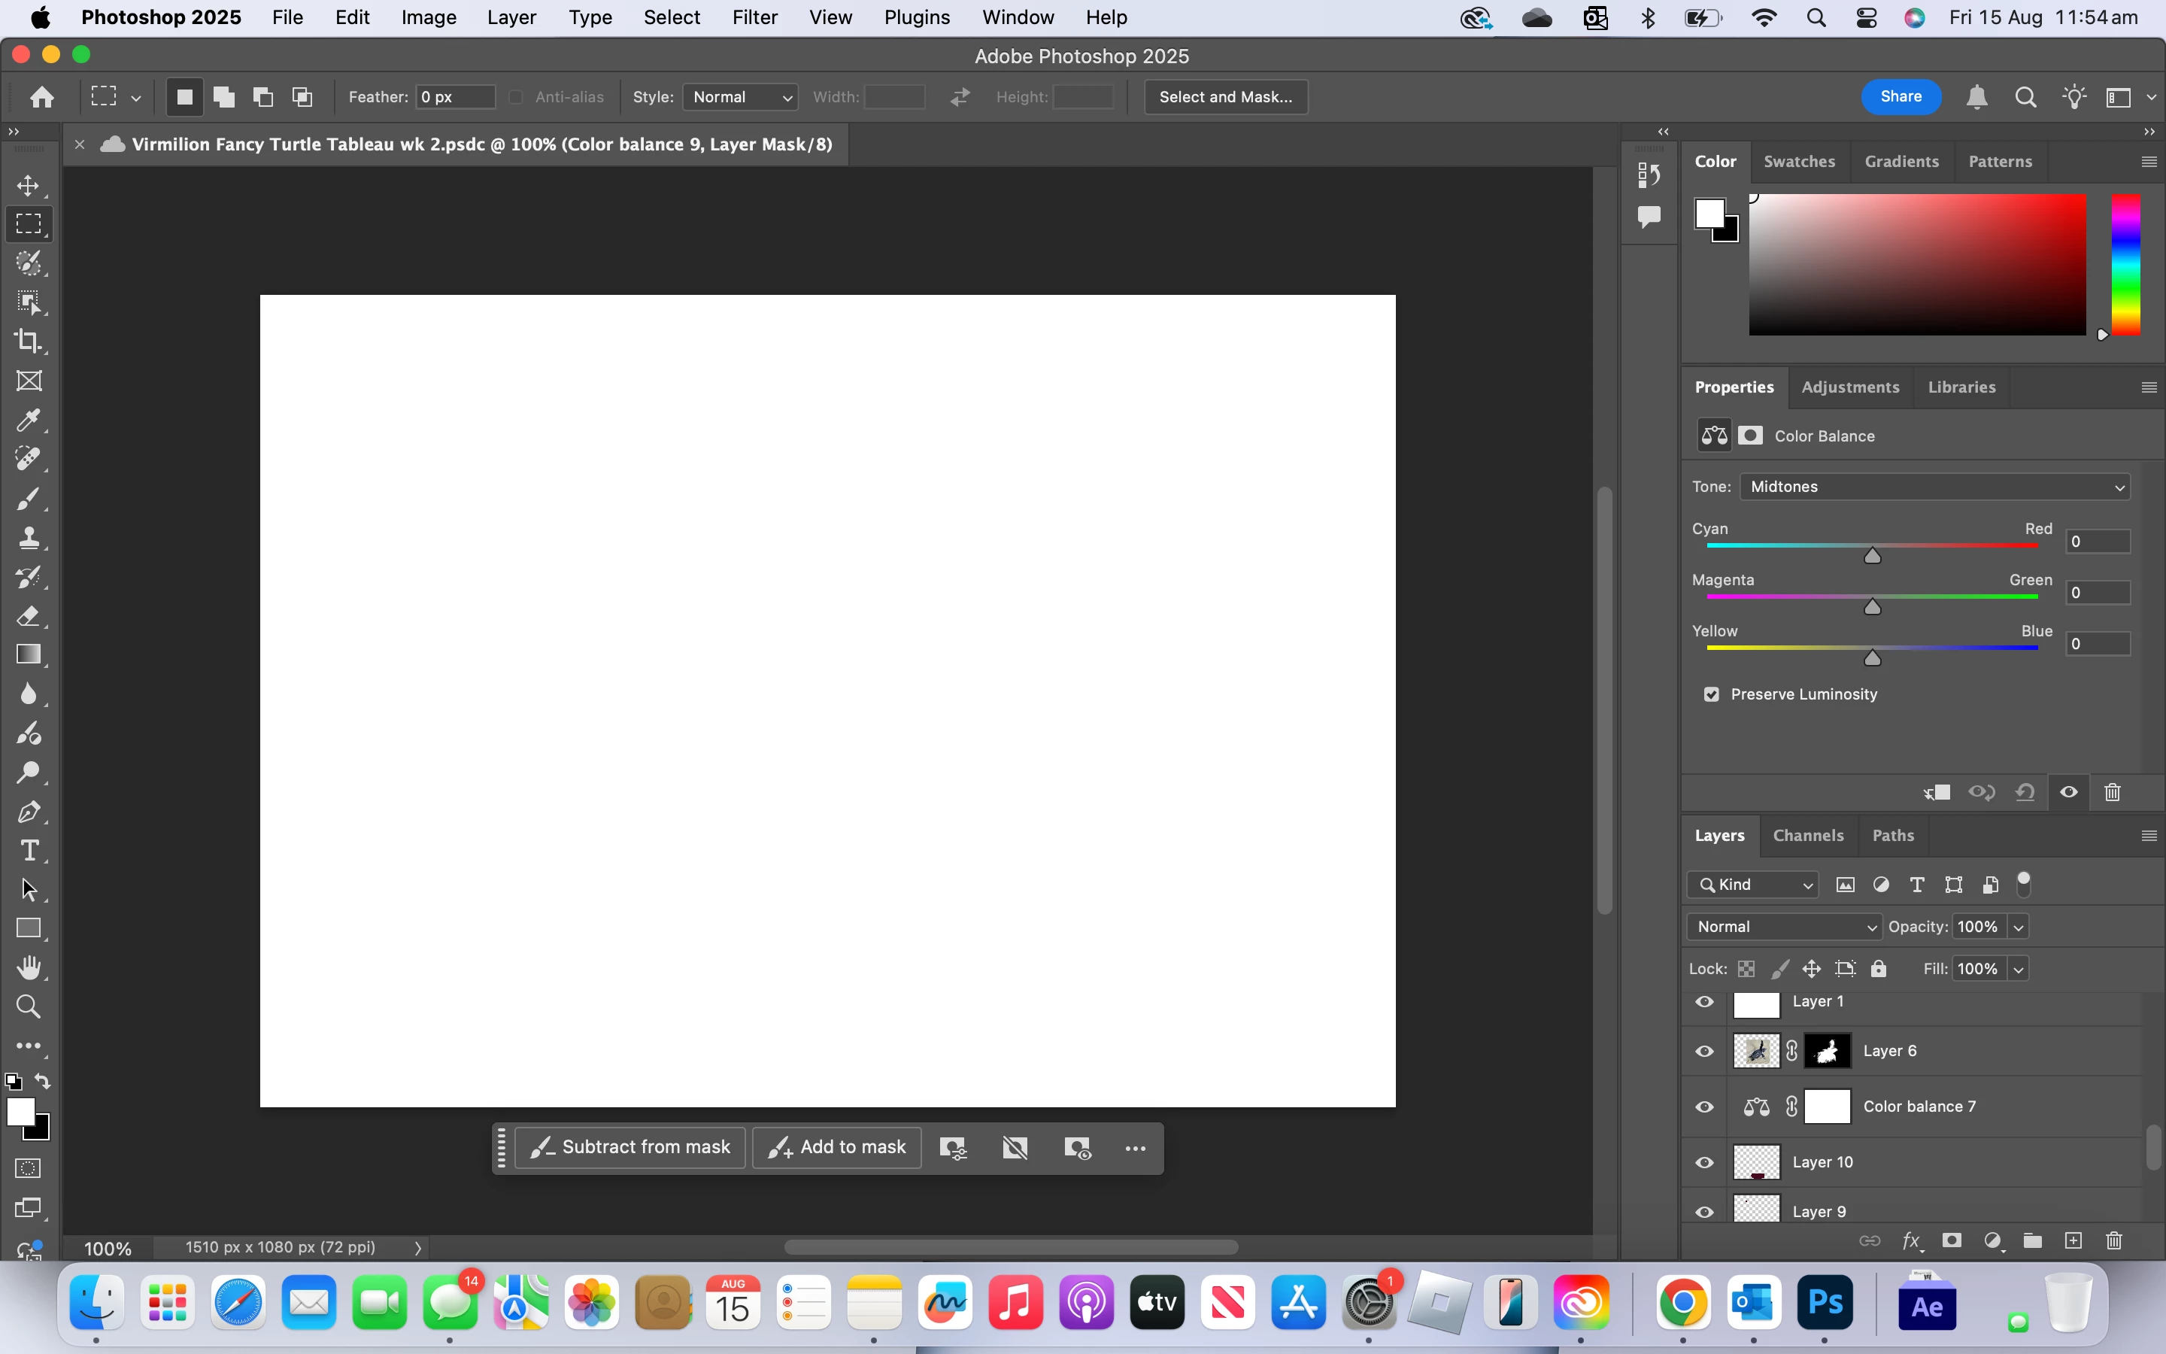Open the Style Normal dropdown
The height and width of the screenshot is (1354, 2166).
[x=739, y=97]
